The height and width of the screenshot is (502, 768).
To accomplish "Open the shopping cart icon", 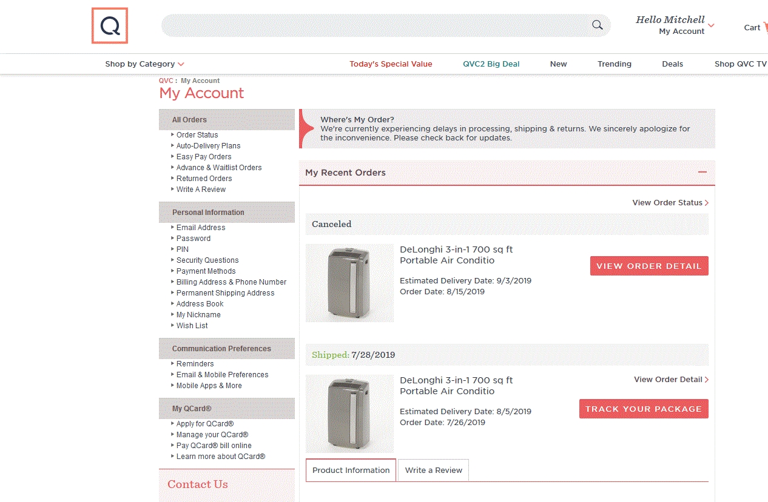I will point(765,27).
